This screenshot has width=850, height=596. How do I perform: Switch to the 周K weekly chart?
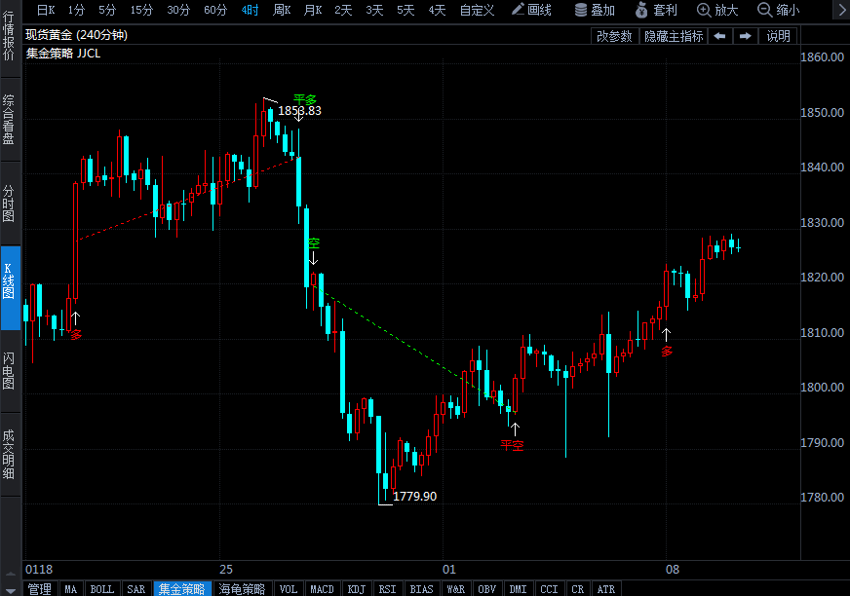(282, 10)
